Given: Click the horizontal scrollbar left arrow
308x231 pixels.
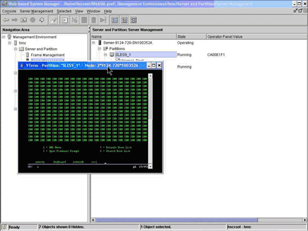Looking at the screenshot, I should [x=93, y=220].
